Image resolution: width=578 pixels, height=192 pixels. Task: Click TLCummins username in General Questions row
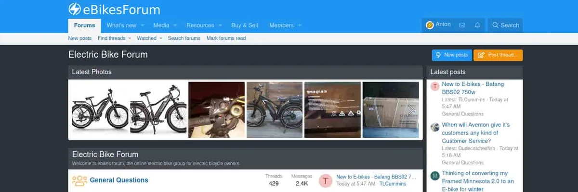coord(393,184)
